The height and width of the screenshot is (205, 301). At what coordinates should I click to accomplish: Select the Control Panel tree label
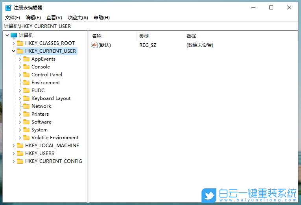coord(47,75)
